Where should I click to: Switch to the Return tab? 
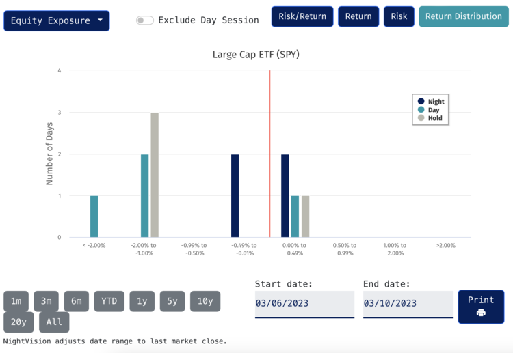[358, 16]
